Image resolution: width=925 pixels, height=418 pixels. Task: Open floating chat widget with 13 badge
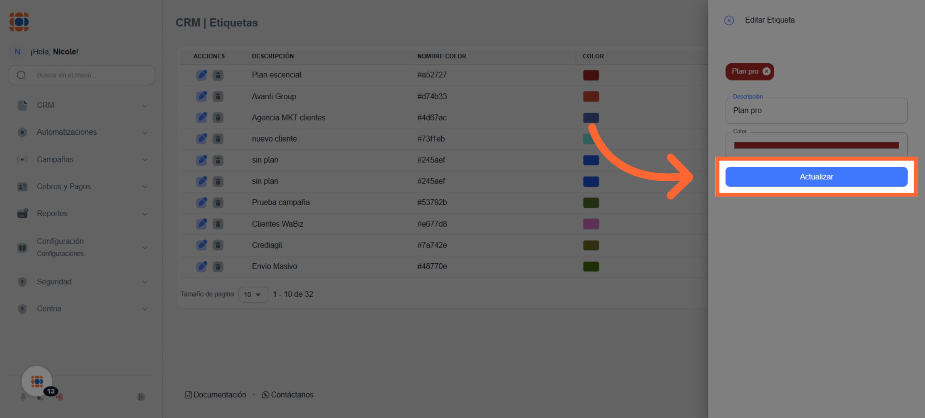pos(37,381)
